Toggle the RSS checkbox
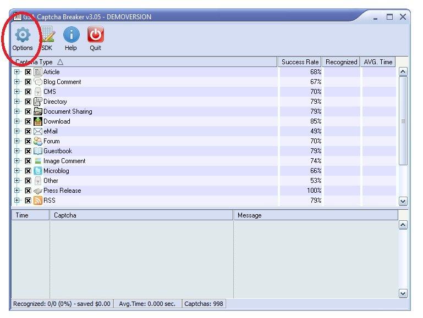Viewport: 423px width, 318px height. pos(28,200)
